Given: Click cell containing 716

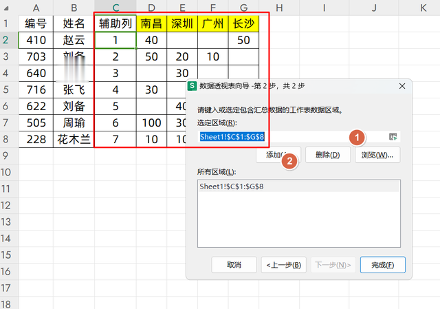Looking at the screenshot, I should (x=36, y=90).
